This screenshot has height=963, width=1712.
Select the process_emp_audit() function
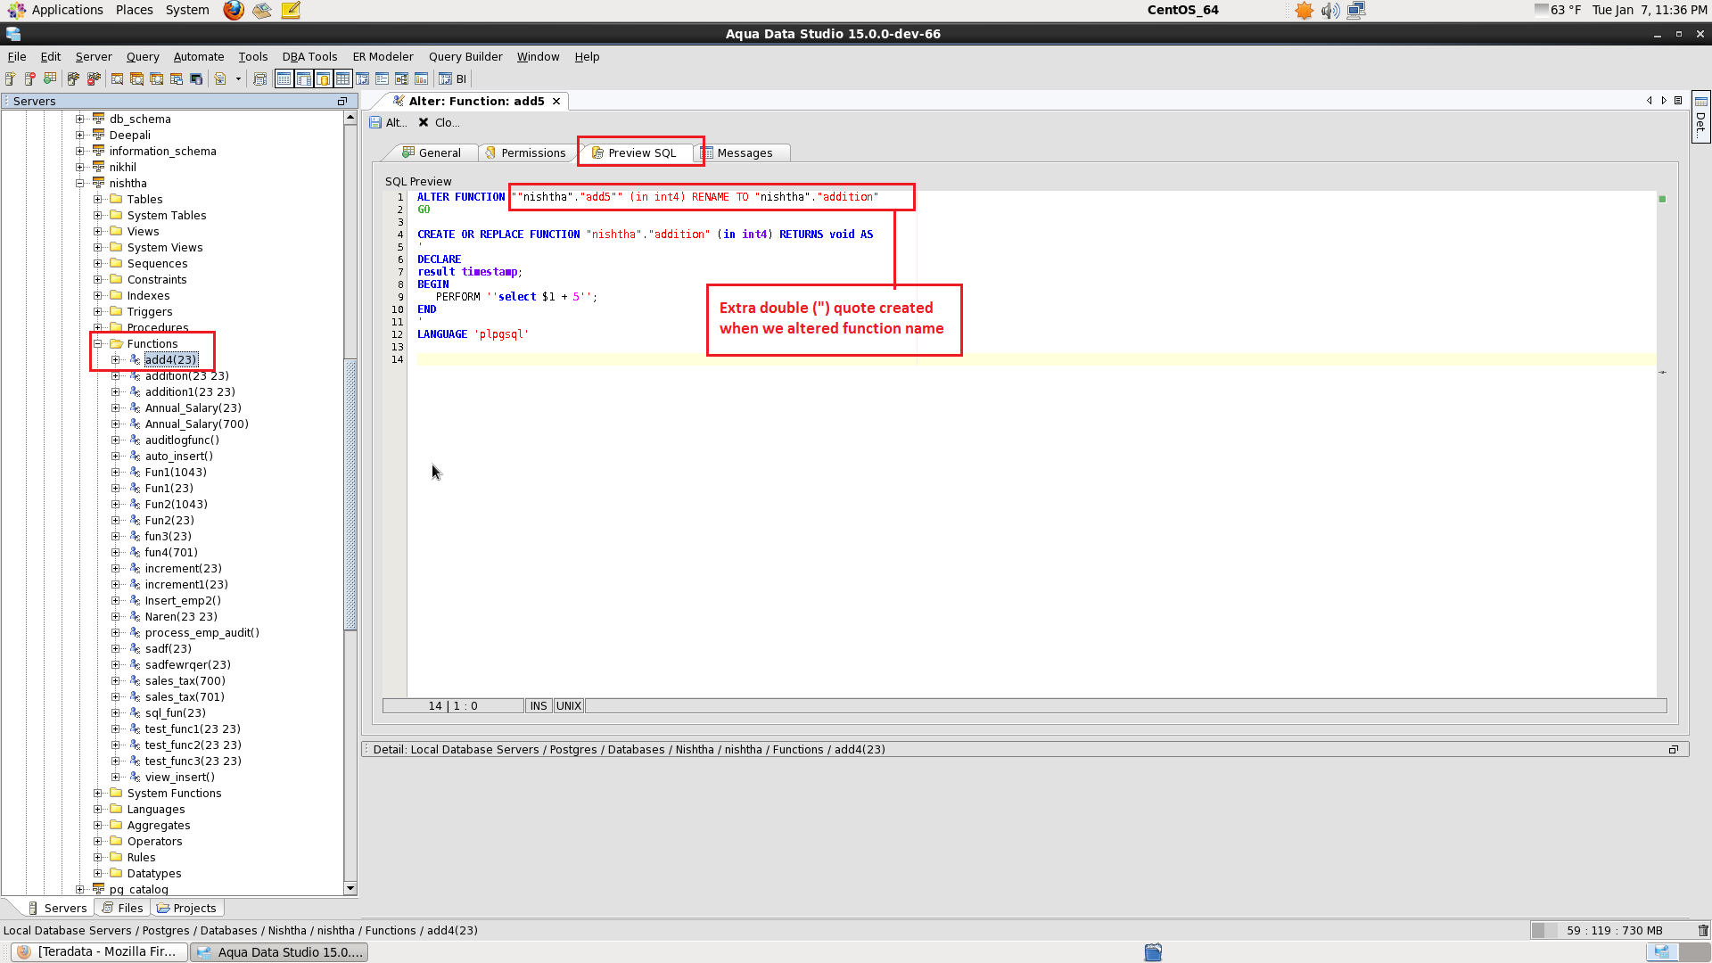coord(202,633)
